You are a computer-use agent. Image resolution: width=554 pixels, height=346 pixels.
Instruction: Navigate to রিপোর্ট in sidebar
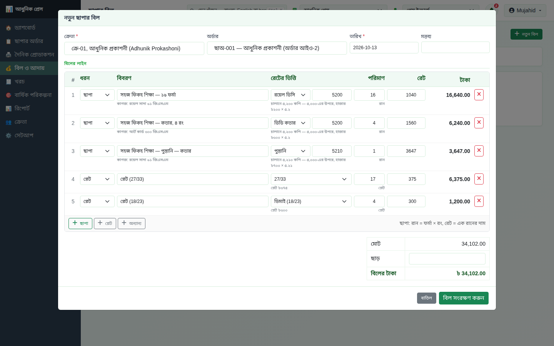[x=29, y=108]
